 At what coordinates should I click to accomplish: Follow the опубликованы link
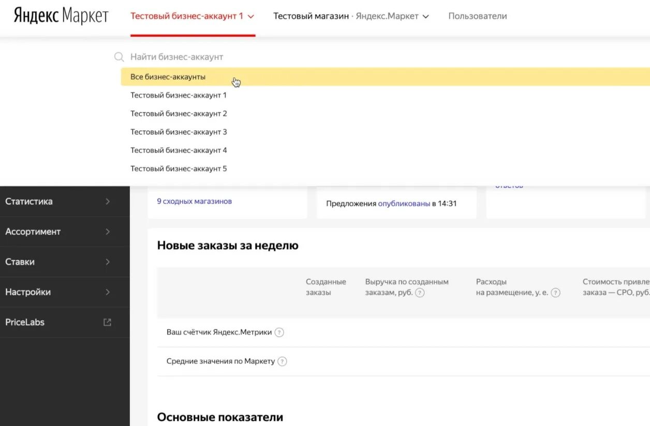pyautogui.click(x=404, y=204)
